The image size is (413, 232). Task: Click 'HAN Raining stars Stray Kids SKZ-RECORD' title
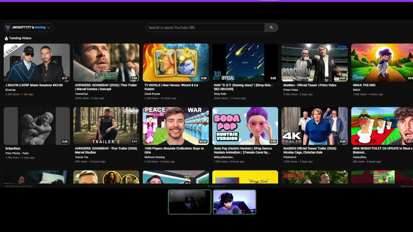coord(243,87)
